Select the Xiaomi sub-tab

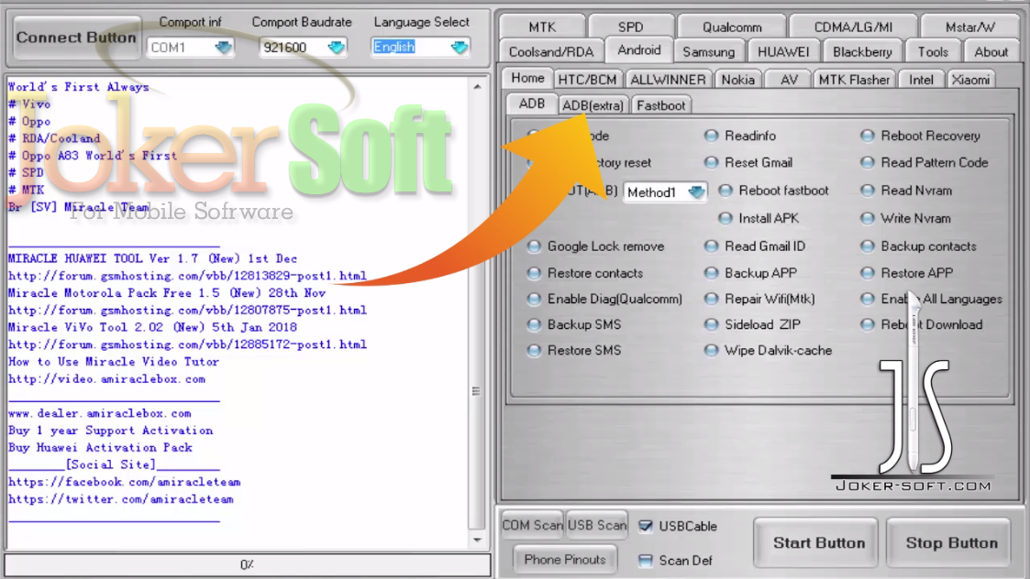coord(970,80)
